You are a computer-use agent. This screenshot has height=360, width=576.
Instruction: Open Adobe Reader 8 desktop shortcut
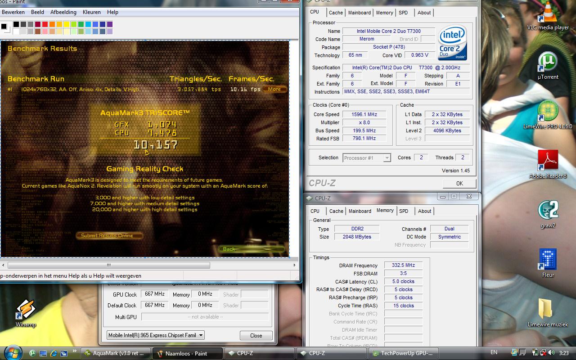coord(548,165)
